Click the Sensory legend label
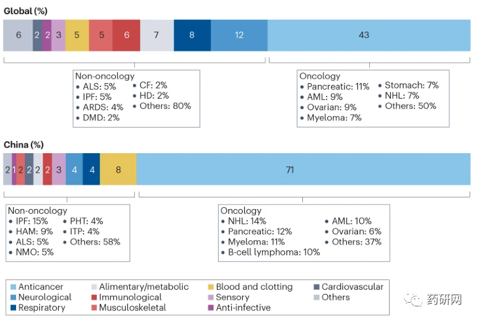 (x=232, y=297)
